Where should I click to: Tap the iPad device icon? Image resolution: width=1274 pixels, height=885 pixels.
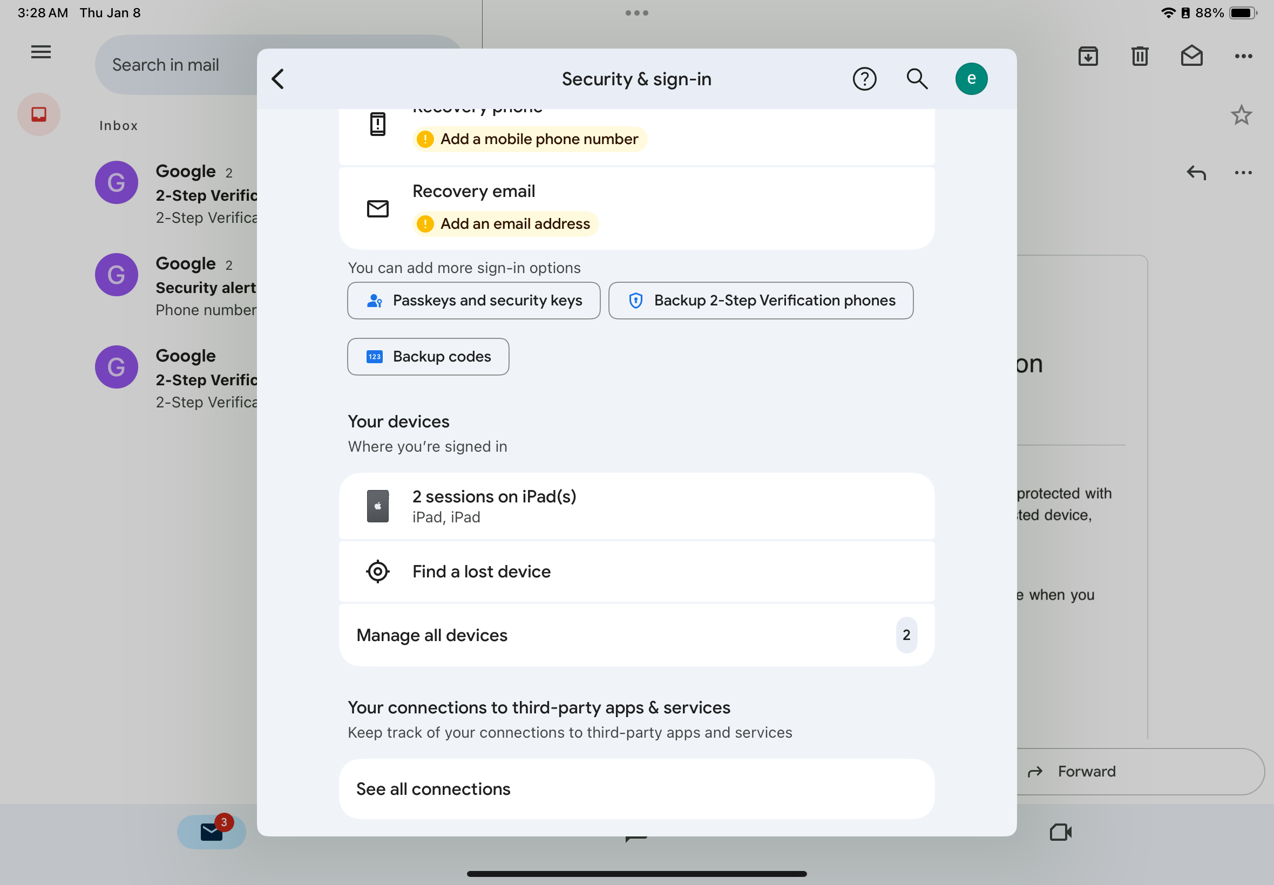(x=378, y=506)
